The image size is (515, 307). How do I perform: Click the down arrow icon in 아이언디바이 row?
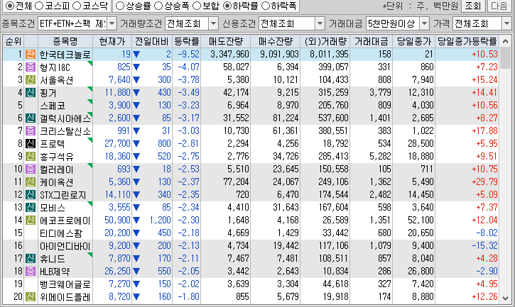click(136, 246)
